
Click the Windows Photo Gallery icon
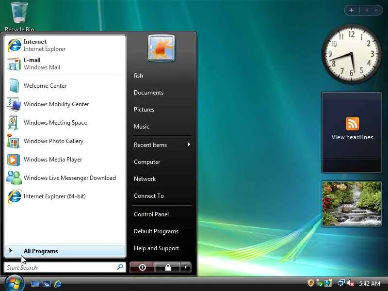click(14, 141)
